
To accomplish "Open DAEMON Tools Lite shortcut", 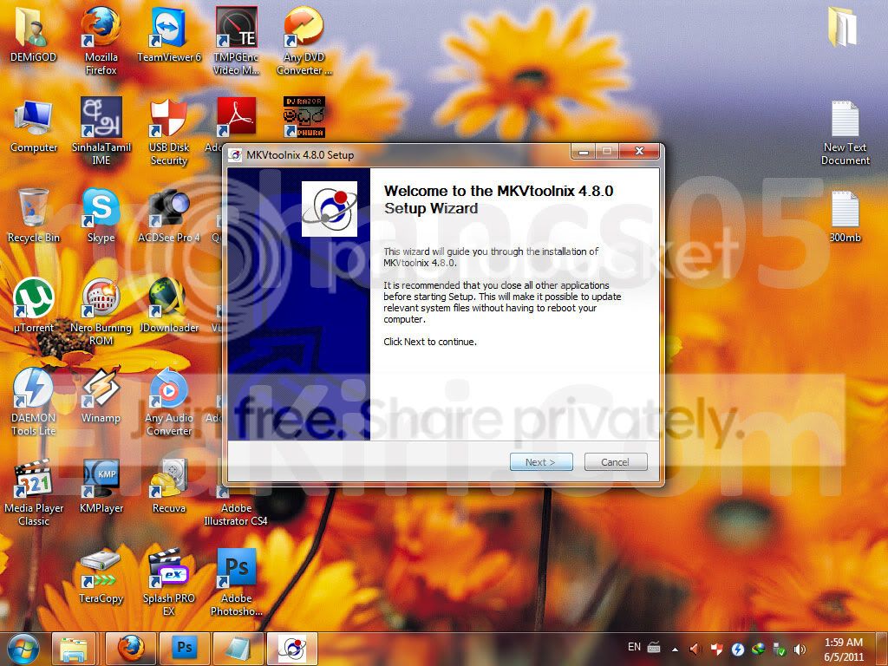I will (x=34, y=402).
